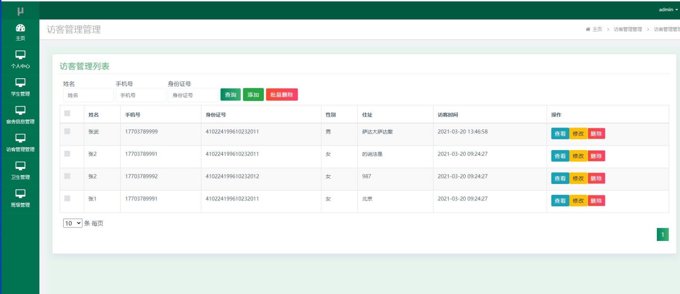Check the row checkbox for 张武
This screenshot has height=294, width=680.
coord(67,131)
